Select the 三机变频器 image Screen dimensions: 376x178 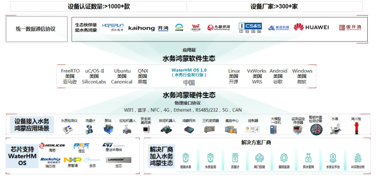[209, 129]
